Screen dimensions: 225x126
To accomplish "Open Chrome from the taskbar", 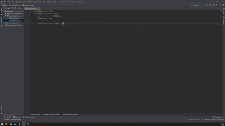I will click(20, 124).
